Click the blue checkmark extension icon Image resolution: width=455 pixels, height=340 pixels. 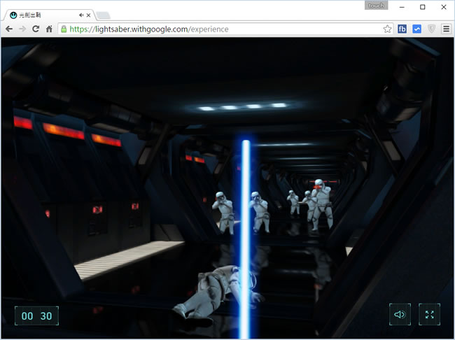(x=416, y=29)
